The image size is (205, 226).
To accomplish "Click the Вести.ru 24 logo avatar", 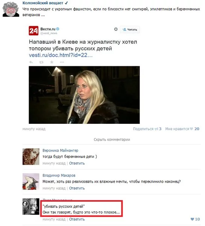I will (x=33, y=31).
